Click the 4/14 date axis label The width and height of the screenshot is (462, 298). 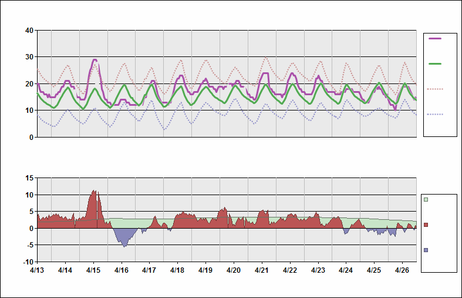click(x=65, y=270)
